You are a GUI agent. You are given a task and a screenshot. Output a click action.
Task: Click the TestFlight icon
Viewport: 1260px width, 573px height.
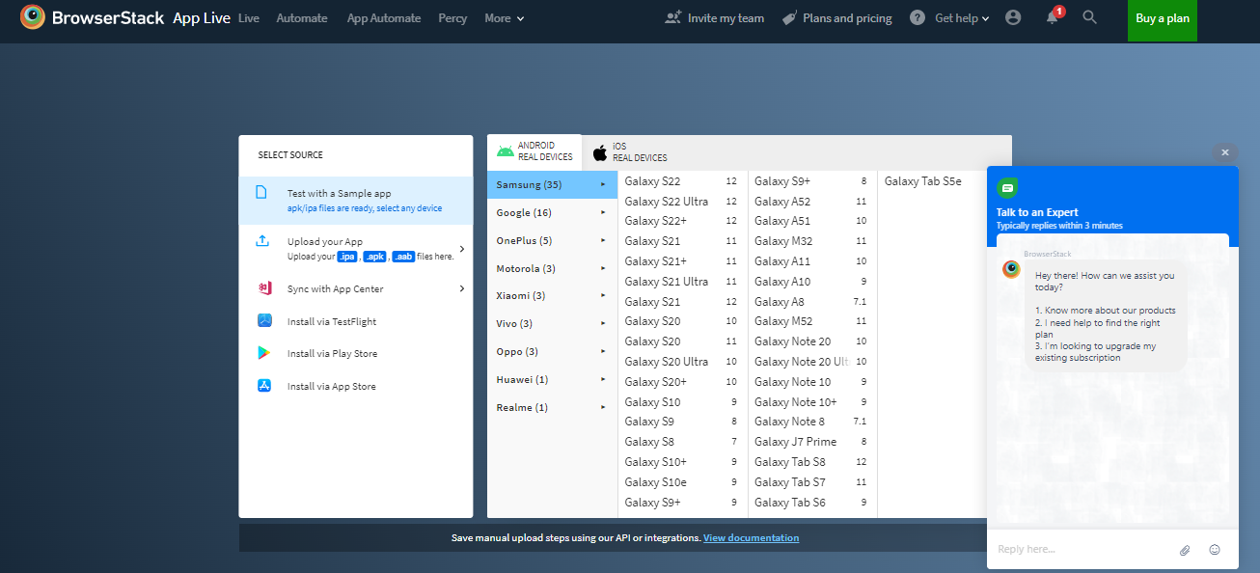click(x=264, y=320)
